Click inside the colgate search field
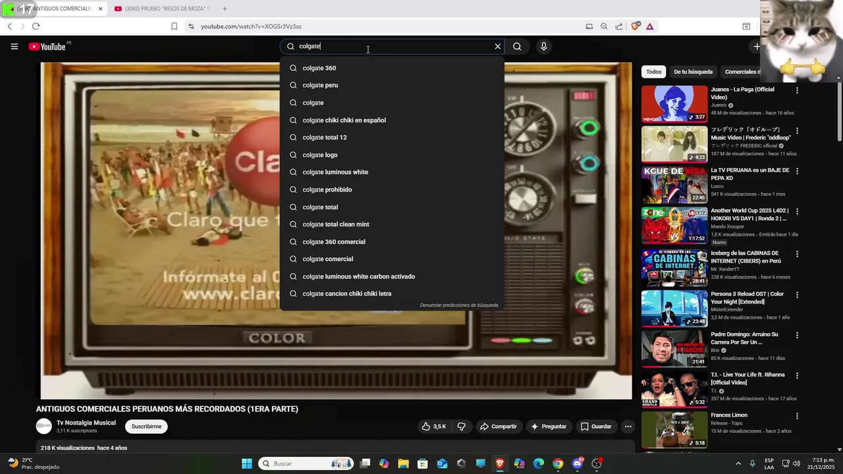The height and width of the screenshot is (474, 843). coord(392,47)
